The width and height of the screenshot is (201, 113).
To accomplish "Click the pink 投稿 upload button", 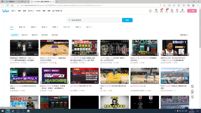I will pyautogui.click(x=192, y=11).
